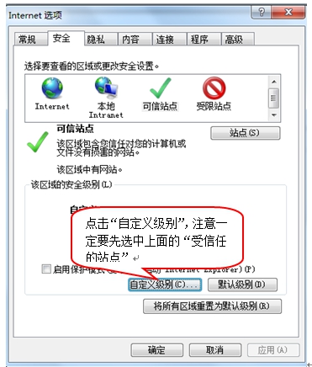This screenshot has height=367, width=312.
Task: Switch to the 常规 tab
Action: pos(27,40)
